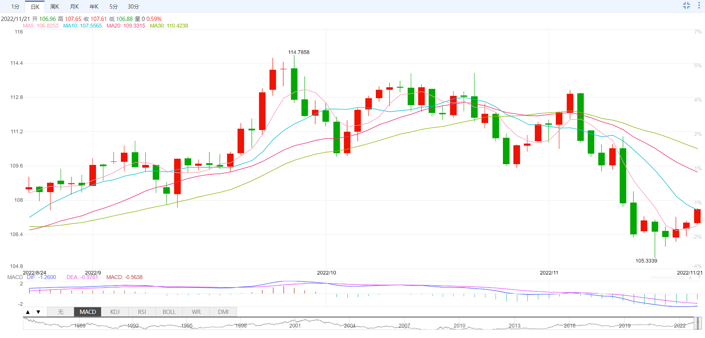Click the 2001 mark on overview timeline
Viewport: 705px width, 338px height.
point(295,326)
